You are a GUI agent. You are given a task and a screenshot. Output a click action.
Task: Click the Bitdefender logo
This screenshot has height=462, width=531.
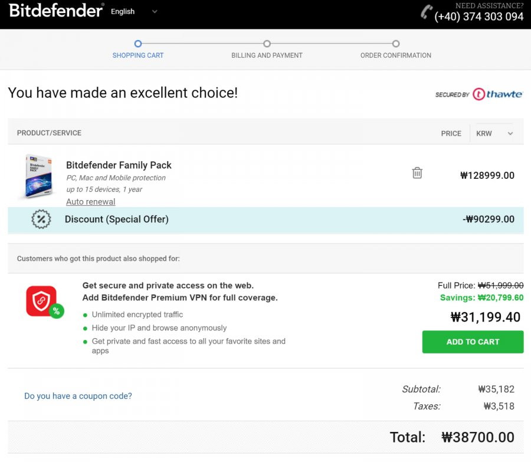tap(56, 11)
